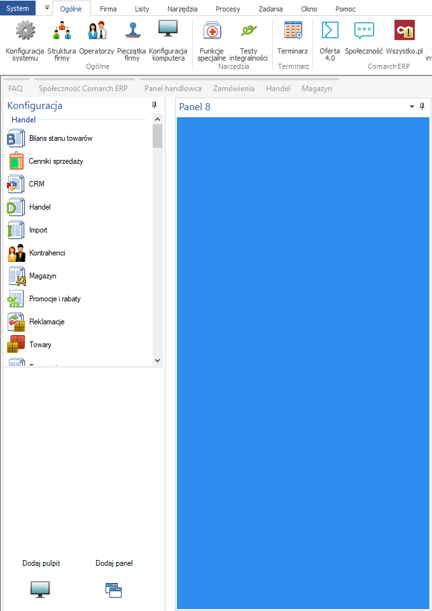The width and height of the screenshot is (432, 611).
Task: Click Dodaj pulpit monitor icon
Action: pos(40,589)
